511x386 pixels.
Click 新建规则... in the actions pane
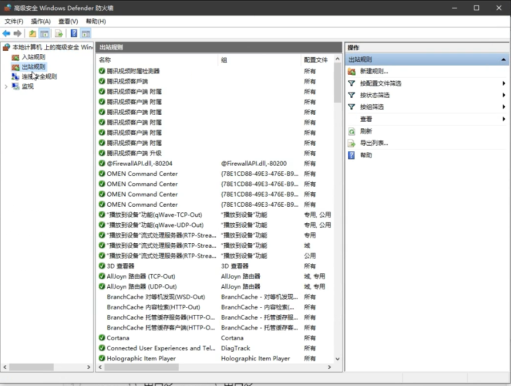374,71
